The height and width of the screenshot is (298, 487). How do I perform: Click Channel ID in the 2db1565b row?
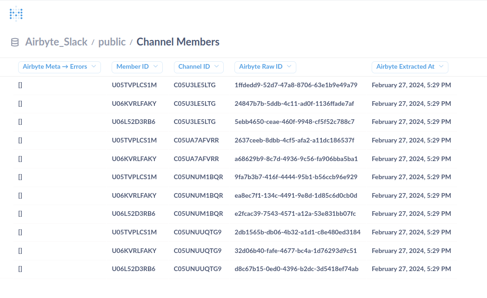pyautogui.click(x=198, y=232)
